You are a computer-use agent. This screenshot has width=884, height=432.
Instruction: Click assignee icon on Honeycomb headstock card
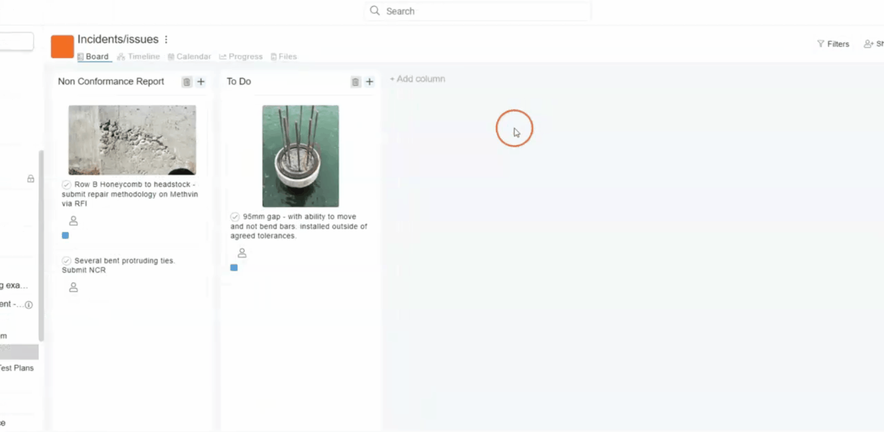pyautogui.click(x=73, y=221)
